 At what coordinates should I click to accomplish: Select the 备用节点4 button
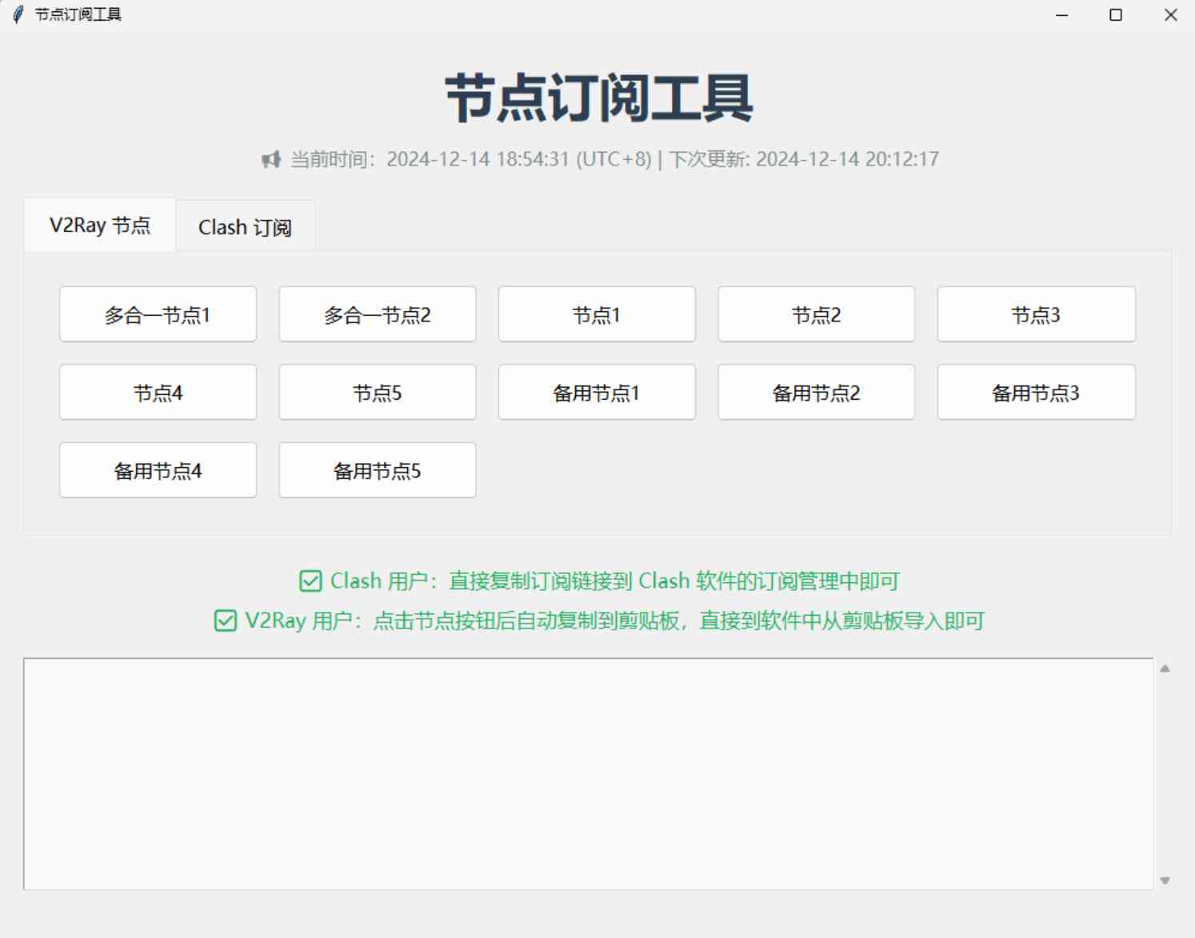point(158,470)
